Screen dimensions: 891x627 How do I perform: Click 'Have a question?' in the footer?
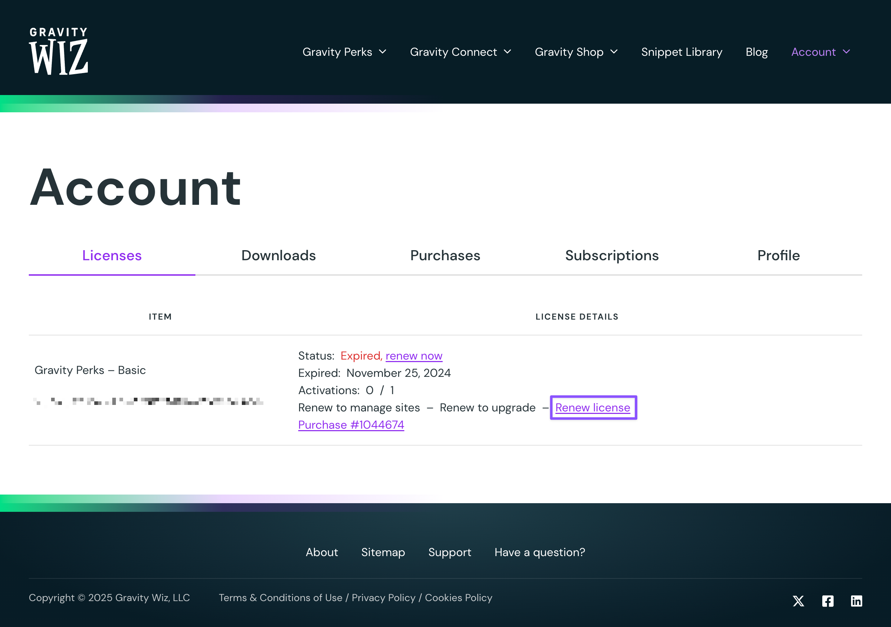[x=540, y=552]
